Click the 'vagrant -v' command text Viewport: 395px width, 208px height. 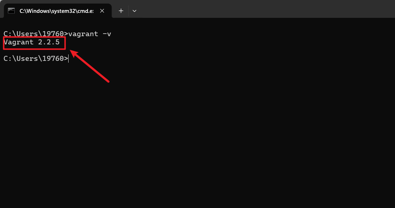90,34
